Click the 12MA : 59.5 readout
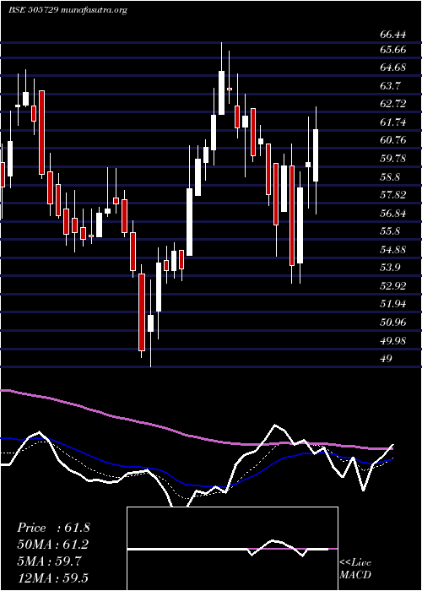Image resolution: width=422 pixels, height=591 pixels. tap(53, 577)
